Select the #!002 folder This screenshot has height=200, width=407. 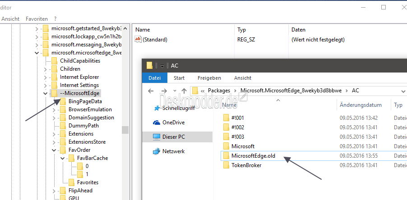coord(237,127)
